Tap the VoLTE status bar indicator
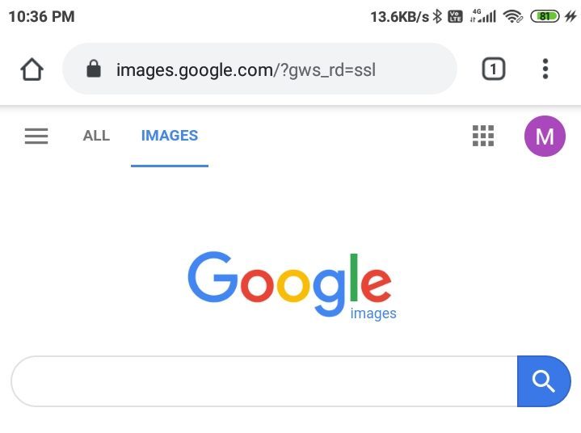Image resolution: width=581 pixels, height=433 pixels. tap(455, 16)
